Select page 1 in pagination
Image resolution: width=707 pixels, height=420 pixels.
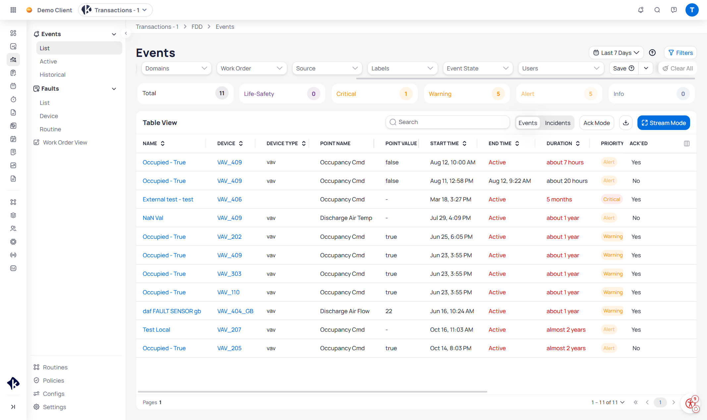[x=660, y=402]
